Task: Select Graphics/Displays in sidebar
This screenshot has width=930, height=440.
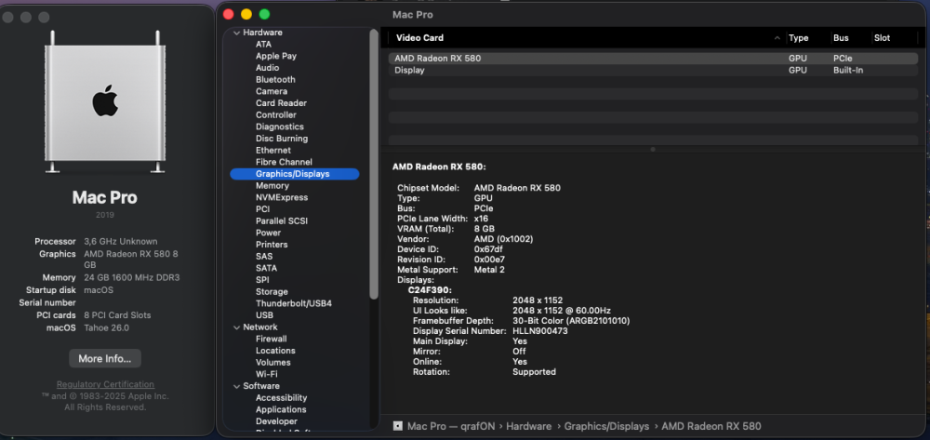Action: (294, 174)
